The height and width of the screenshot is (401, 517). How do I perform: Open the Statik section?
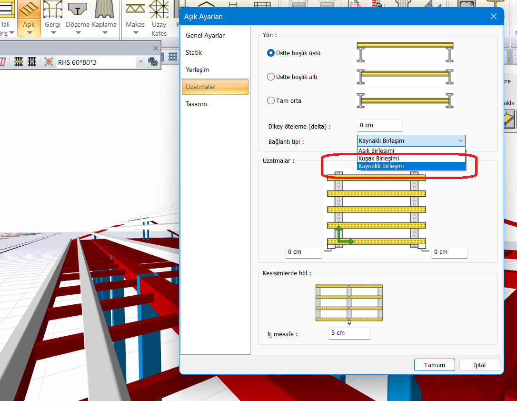click(215, 52)
